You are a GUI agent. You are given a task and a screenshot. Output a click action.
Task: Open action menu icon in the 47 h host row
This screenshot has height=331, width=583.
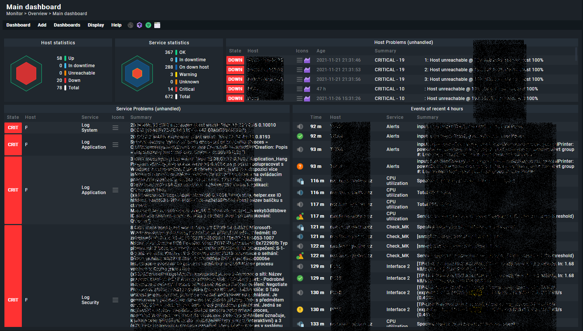300,89
